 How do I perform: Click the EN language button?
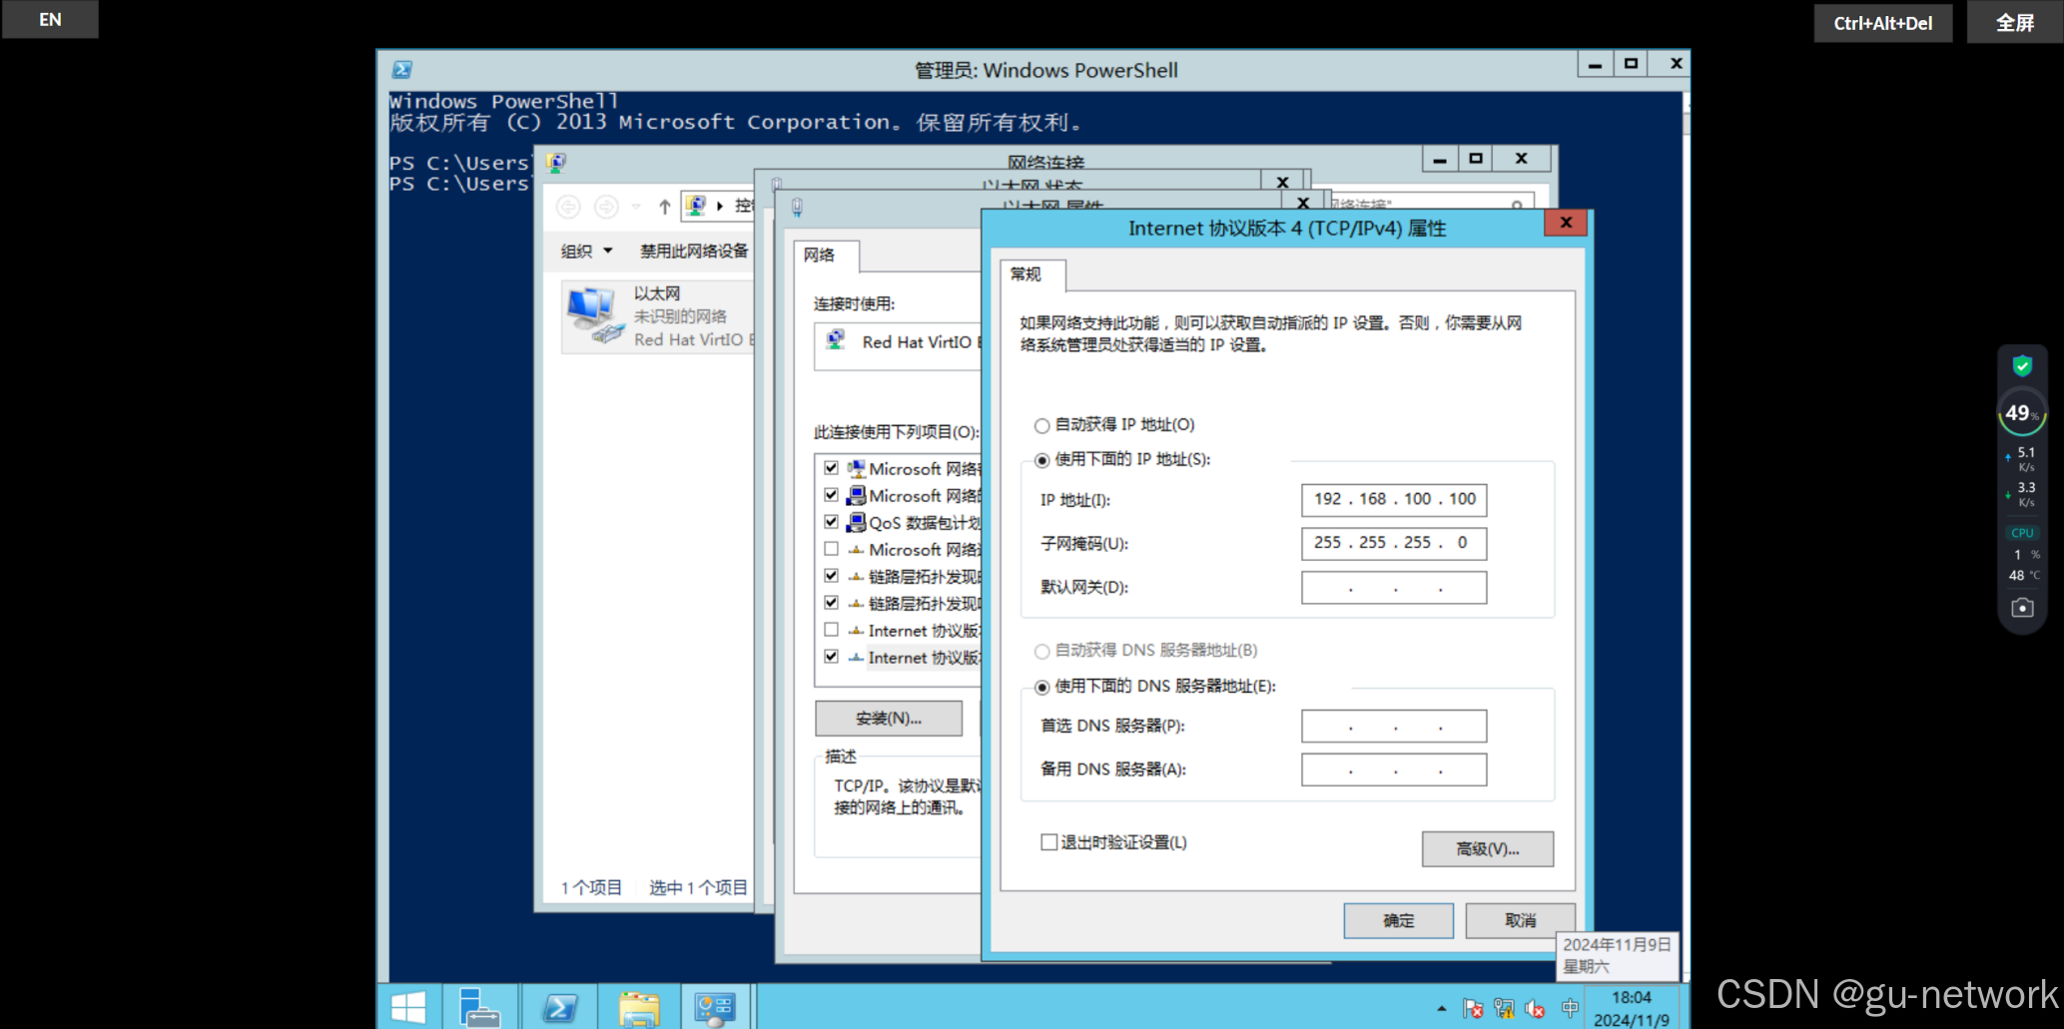[x=50, y=19]
